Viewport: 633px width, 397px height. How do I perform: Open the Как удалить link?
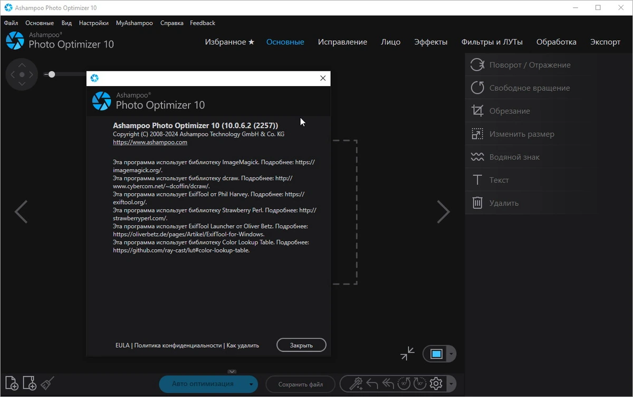(243, 345)
